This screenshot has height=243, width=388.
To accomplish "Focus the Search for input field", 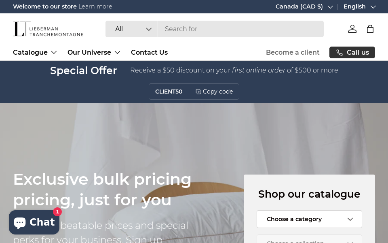I will coord(241,29).
